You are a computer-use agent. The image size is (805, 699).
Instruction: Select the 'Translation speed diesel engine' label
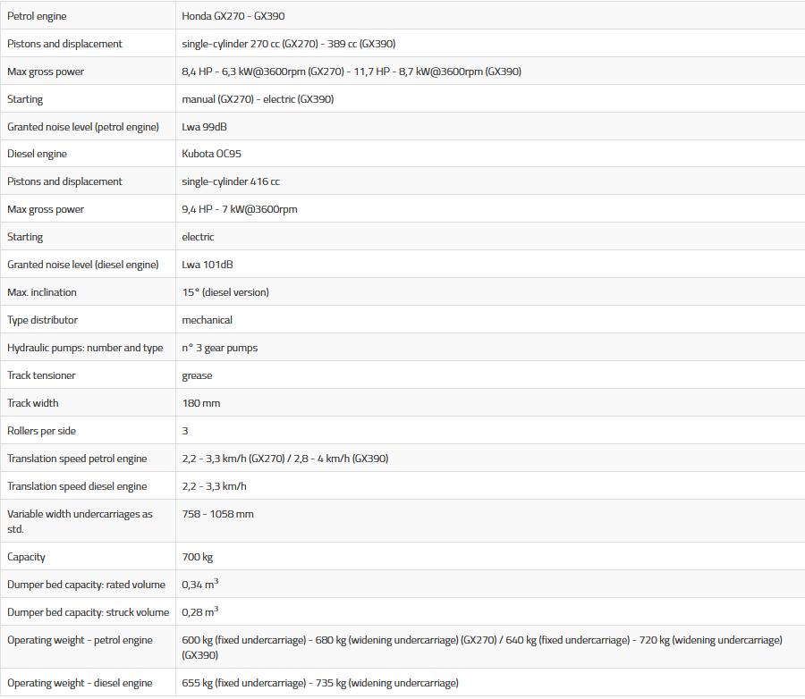coord(77,486)
